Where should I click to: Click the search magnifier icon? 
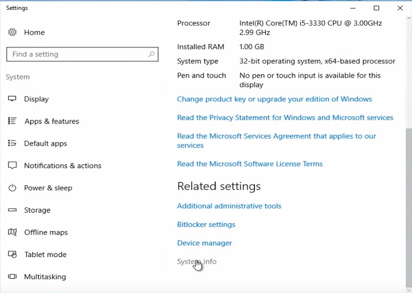pyautogui.click(x=151, y=54)
